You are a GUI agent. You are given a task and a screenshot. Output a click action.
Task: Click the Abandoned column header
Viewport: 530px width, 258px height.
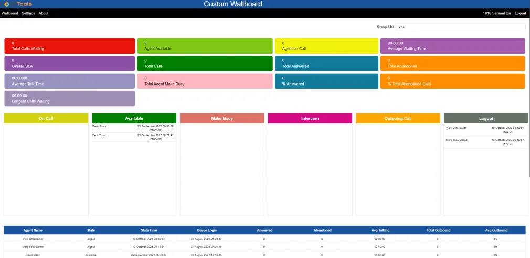point(323,230)
